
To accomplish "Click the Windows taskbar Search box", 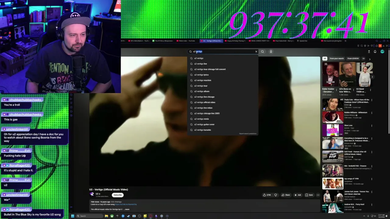I will click(x=90, y=216).
